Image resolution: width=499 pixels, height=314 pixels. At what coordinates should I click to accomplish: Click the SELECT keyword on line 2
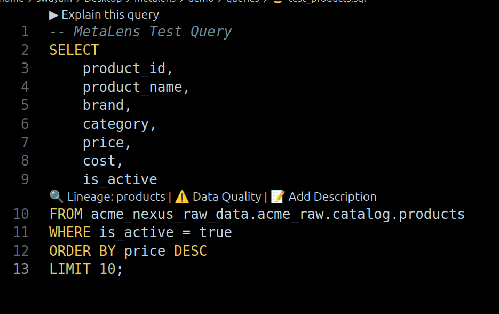[x=74, y=50]
